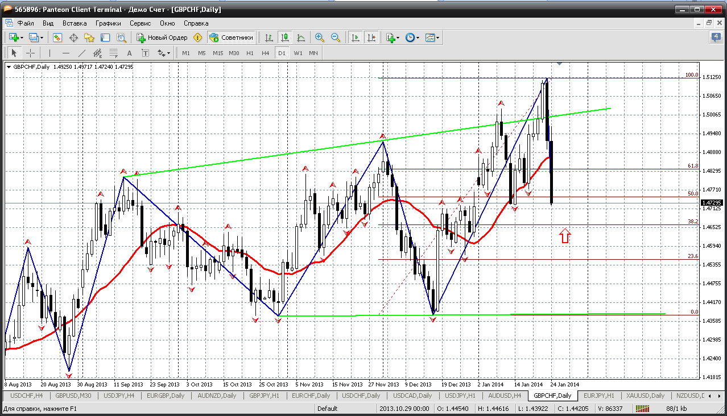Click the application icon beside Файл menu

coord(9,23)
